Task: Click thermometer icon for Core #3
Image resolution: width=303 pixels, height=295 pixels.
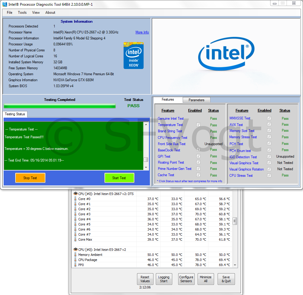Action: click(75, 214)
